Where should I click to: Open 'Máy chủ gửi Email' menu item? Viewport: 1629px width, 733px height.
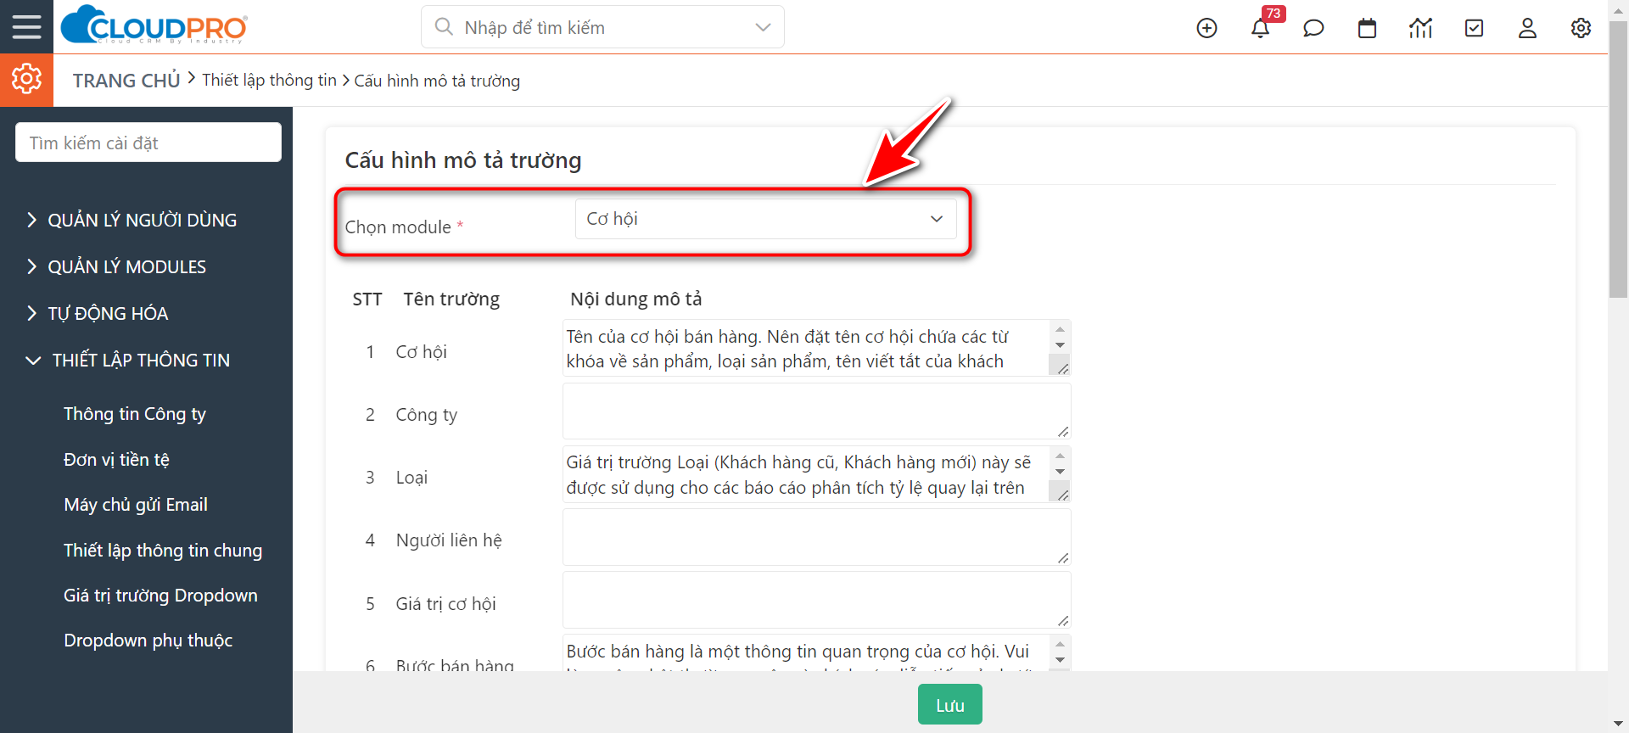136,504
